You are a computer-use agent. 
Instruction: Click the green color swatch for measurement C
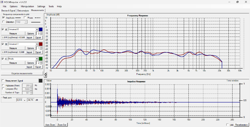coord(41,59)
